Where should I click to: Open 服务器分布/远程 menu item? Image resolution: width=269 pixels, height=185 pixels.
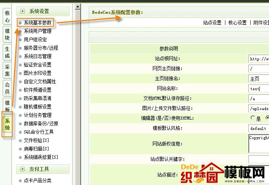(x=41, y=48)
